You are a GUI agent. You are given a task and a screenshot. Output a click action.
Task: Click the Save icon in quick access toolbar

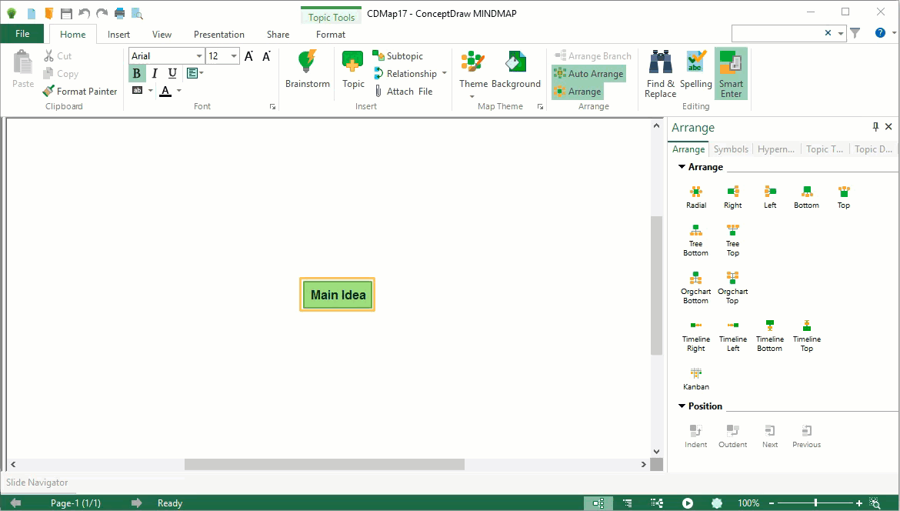pos(66,13)
